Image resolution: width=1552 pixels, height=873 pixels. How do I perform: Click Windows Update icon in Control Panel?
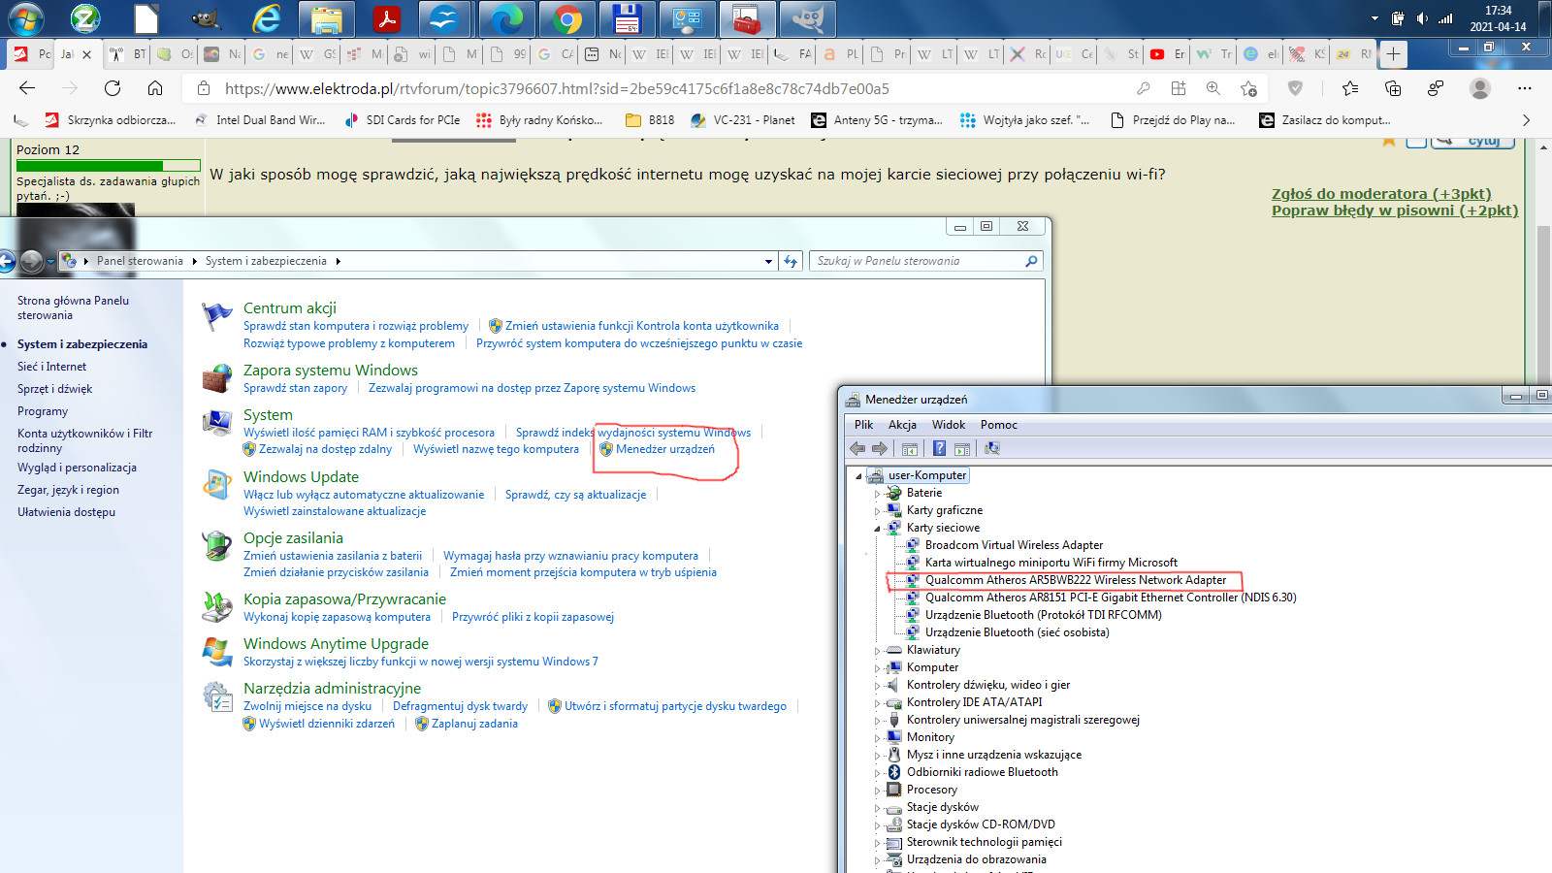217,485
